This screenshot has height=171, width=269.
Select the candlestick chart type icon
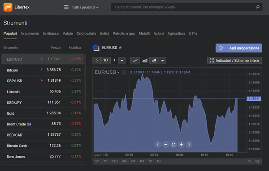[154, 60]
